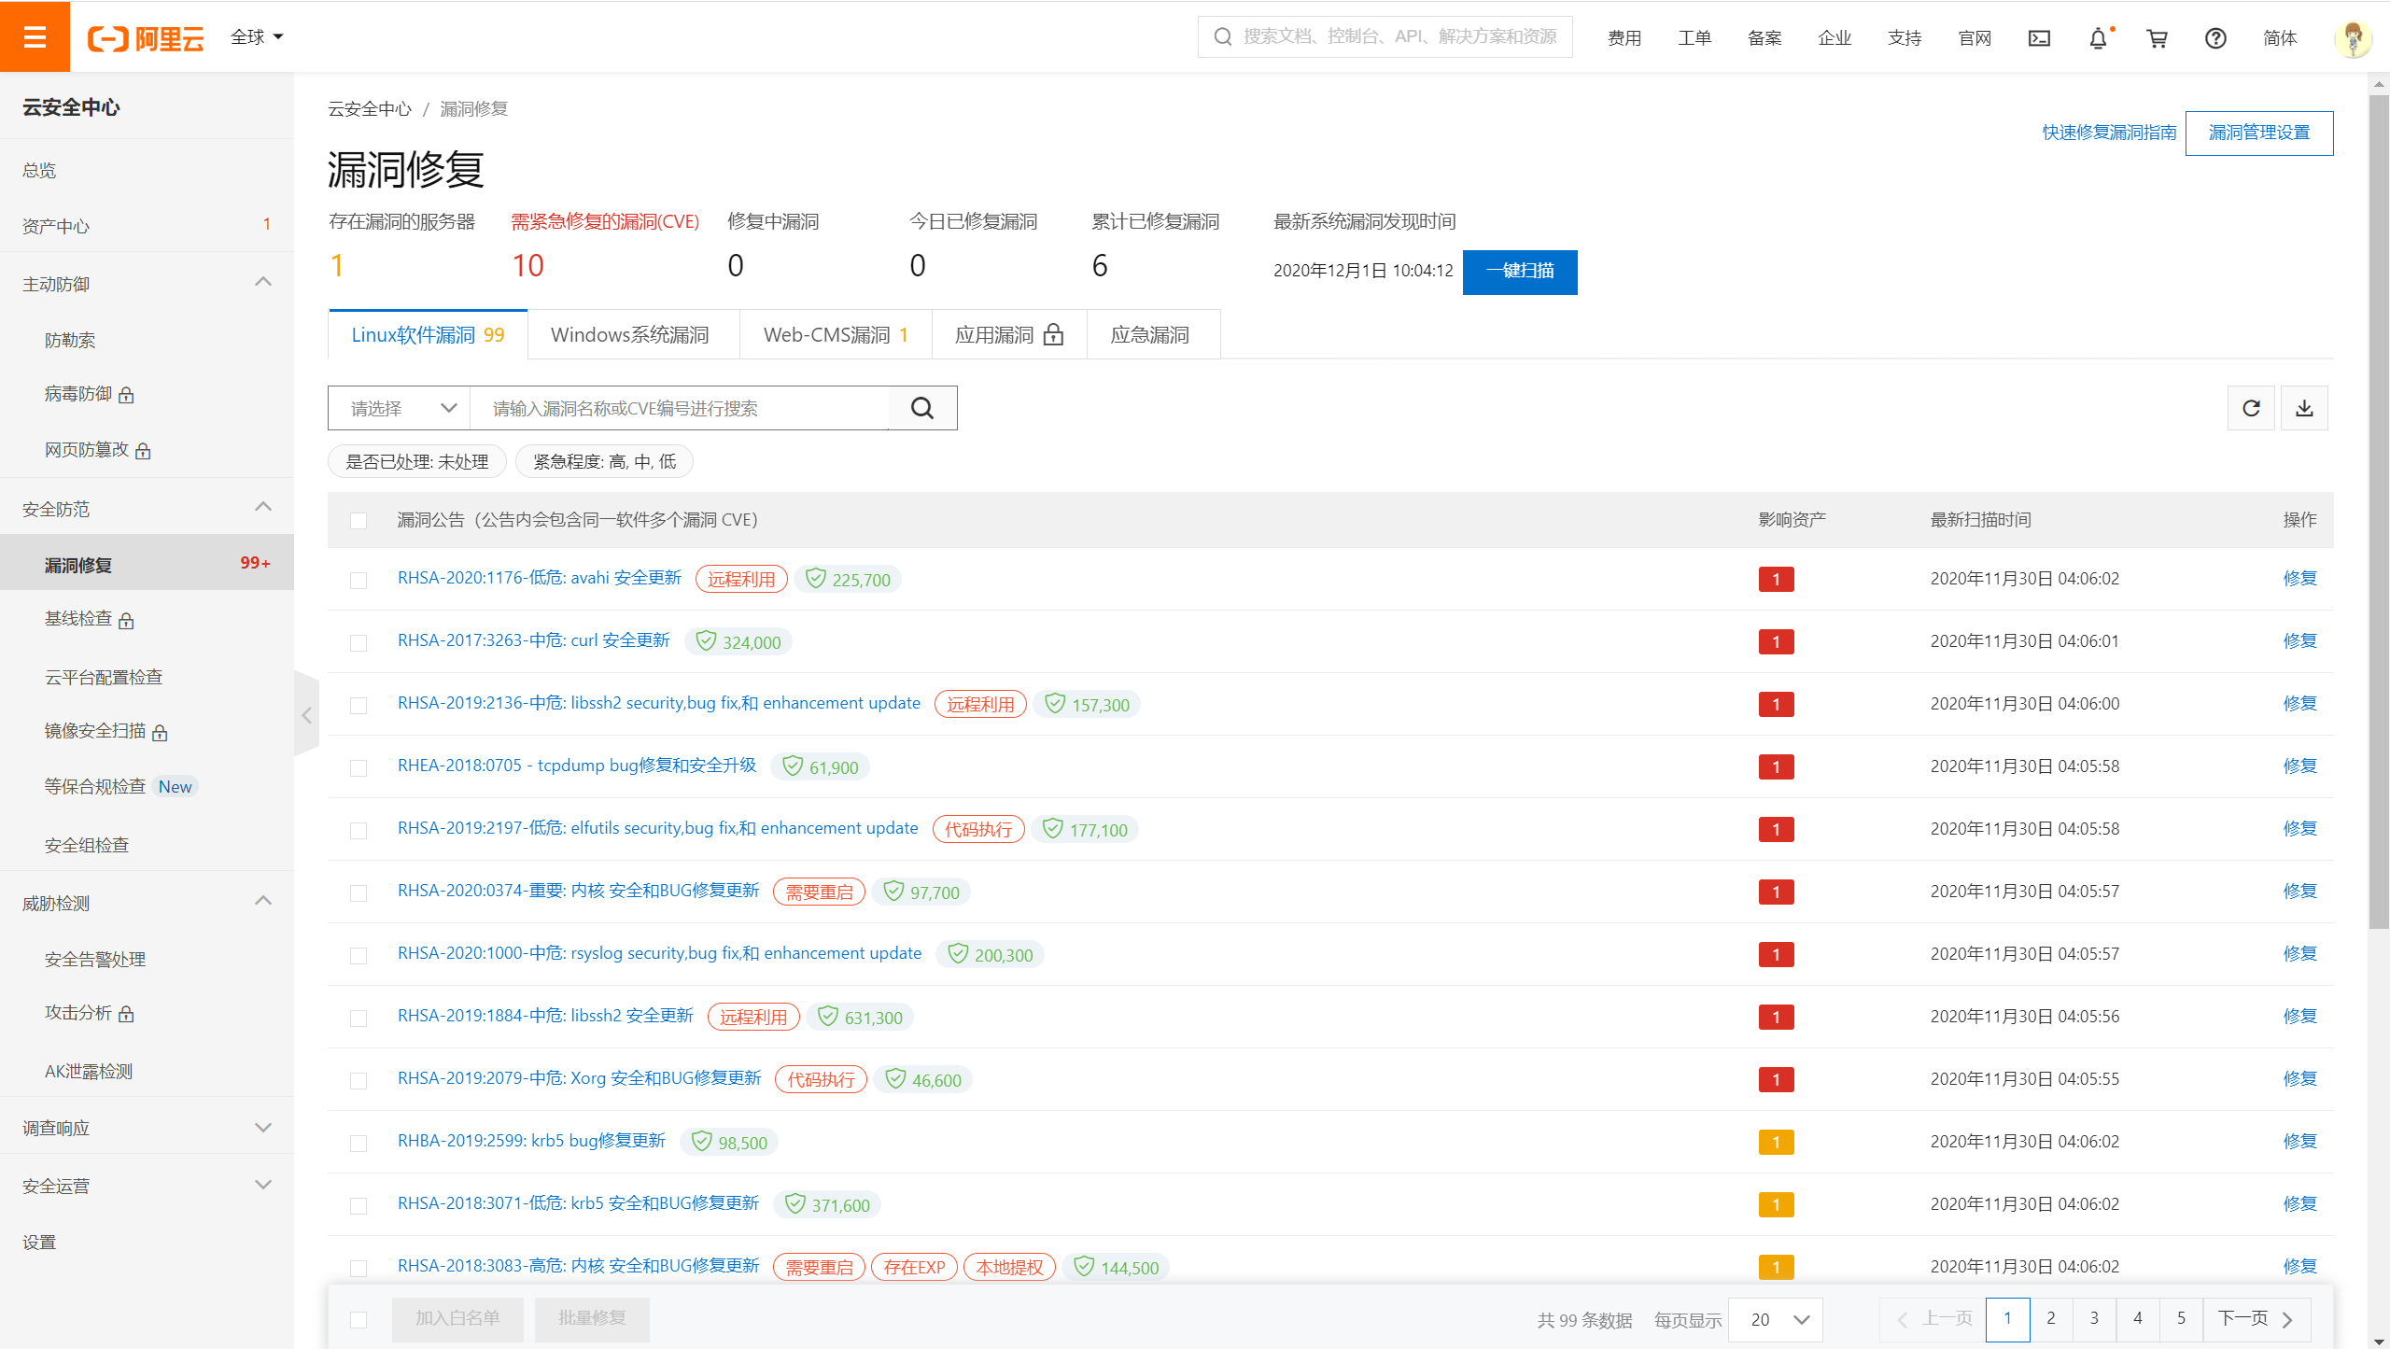Open the Cloud Shell terminal icon
The height and width of the screenshot is (1349, 2390).
(2039, 38)
